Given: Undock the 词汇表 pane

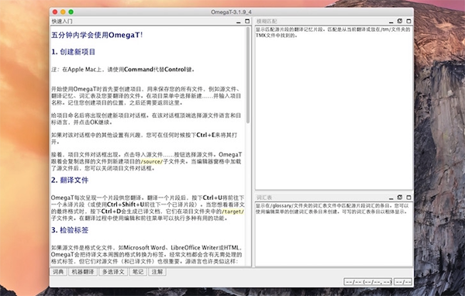Looking at the screenshot, I should [x=400, y=198].
